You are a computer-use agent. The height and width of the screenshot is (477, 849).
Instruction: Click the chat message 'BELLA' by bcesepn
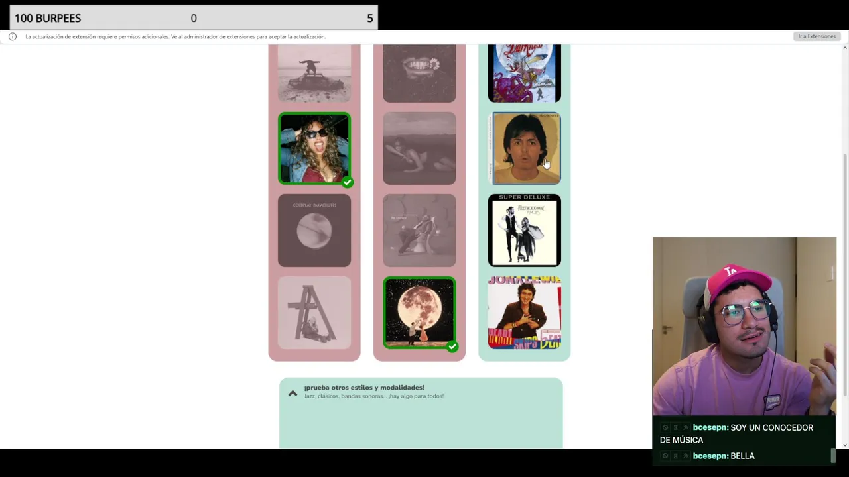coord(742,456)
